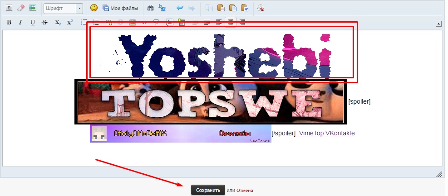
Task: Undo the last action with the blue arrow
Action: click(180, 8)
